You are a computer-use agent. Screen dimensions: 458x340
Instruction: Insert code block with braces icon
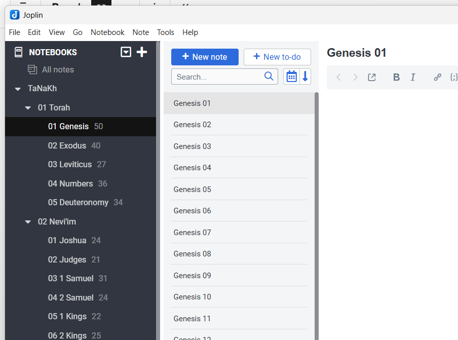453,77
